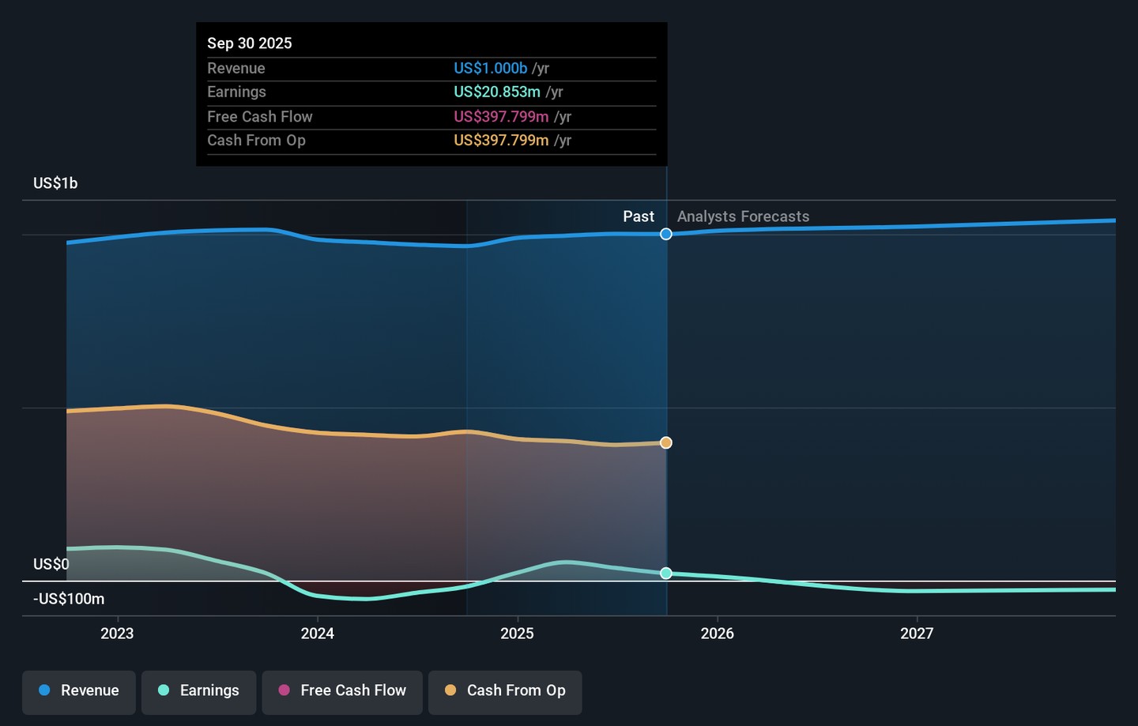
Task: Click the Sep 30 2025 tooltip date
Action: point(250,43)
